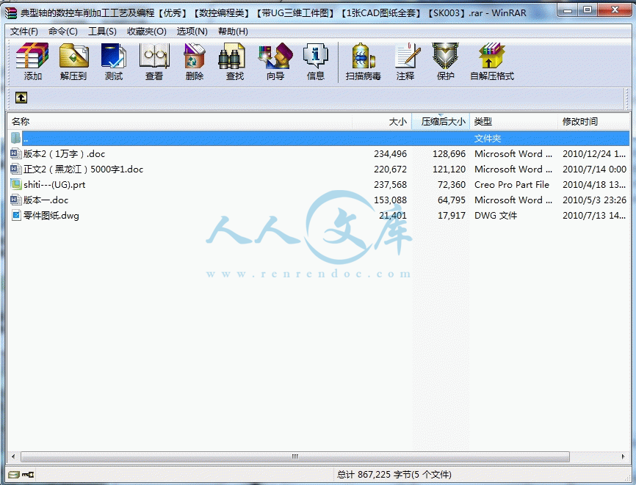
Task: Select file 零件图纸.dwg
Action: [x=51, y=215]
